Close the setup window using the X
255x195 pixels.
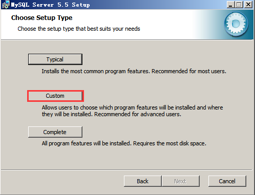(248, 5)
